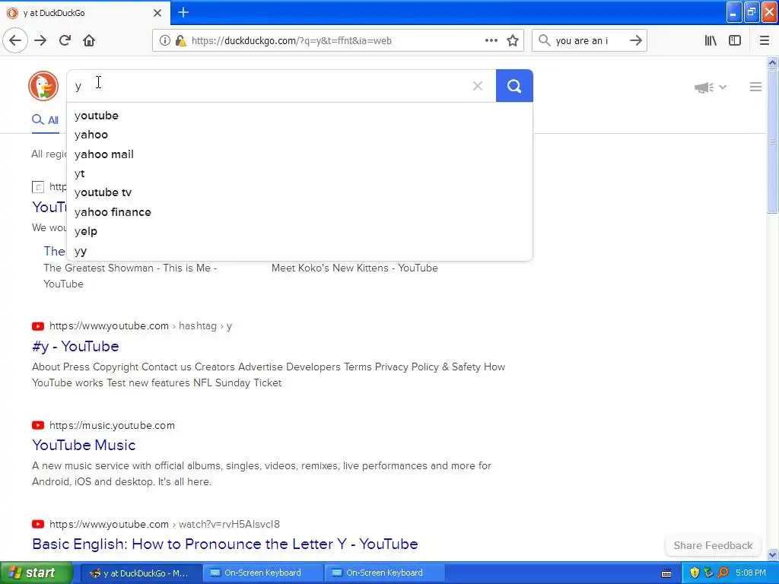Select the 'yahoo finance' suggestion
This screenshot has height=584, width=779.
point(300,212)
